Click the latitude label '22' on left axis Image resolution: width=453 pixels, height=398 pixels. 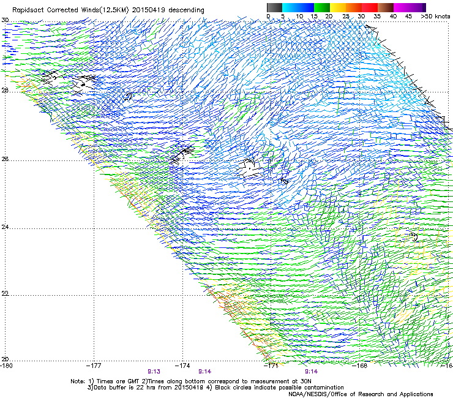(x=5, y=293)
